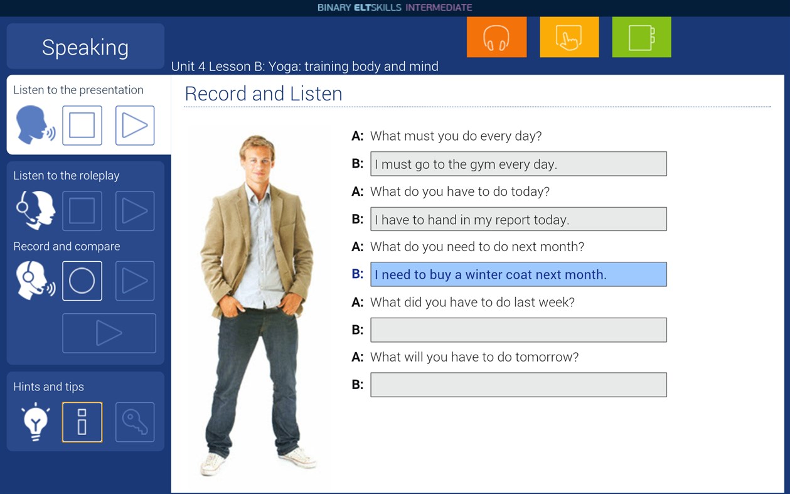
Task: Open the orange headphones listening activity
Action: click(x=496, y=36)
